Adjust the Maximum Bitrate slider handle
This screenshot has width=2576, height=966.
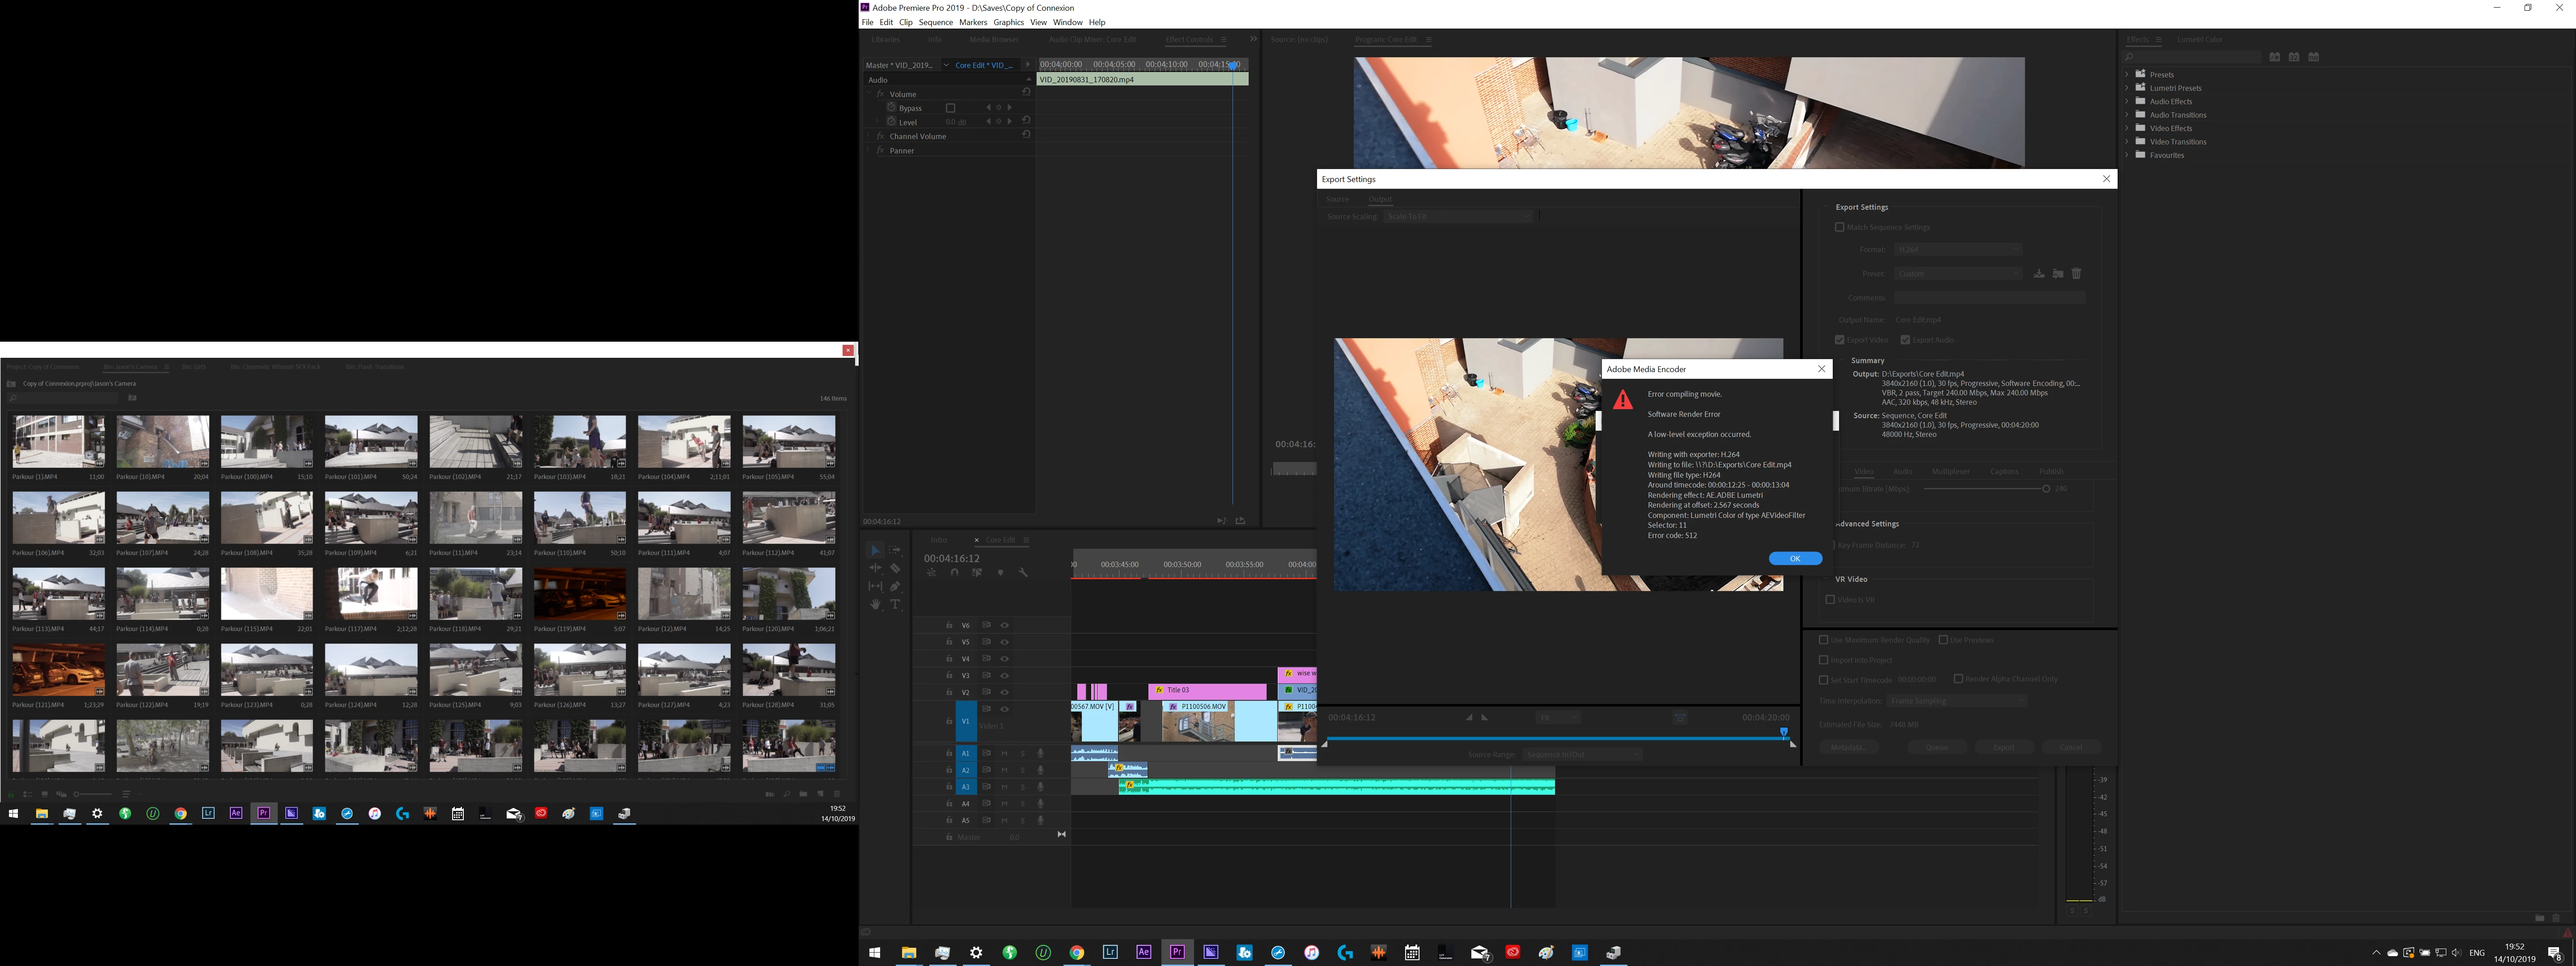2046,489
